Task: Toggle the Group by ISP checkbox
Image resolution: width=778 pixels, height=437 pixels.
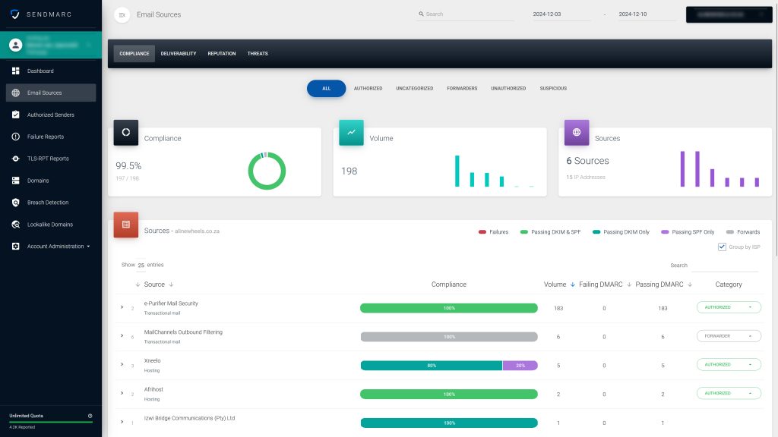Action: tap(722, 247)
